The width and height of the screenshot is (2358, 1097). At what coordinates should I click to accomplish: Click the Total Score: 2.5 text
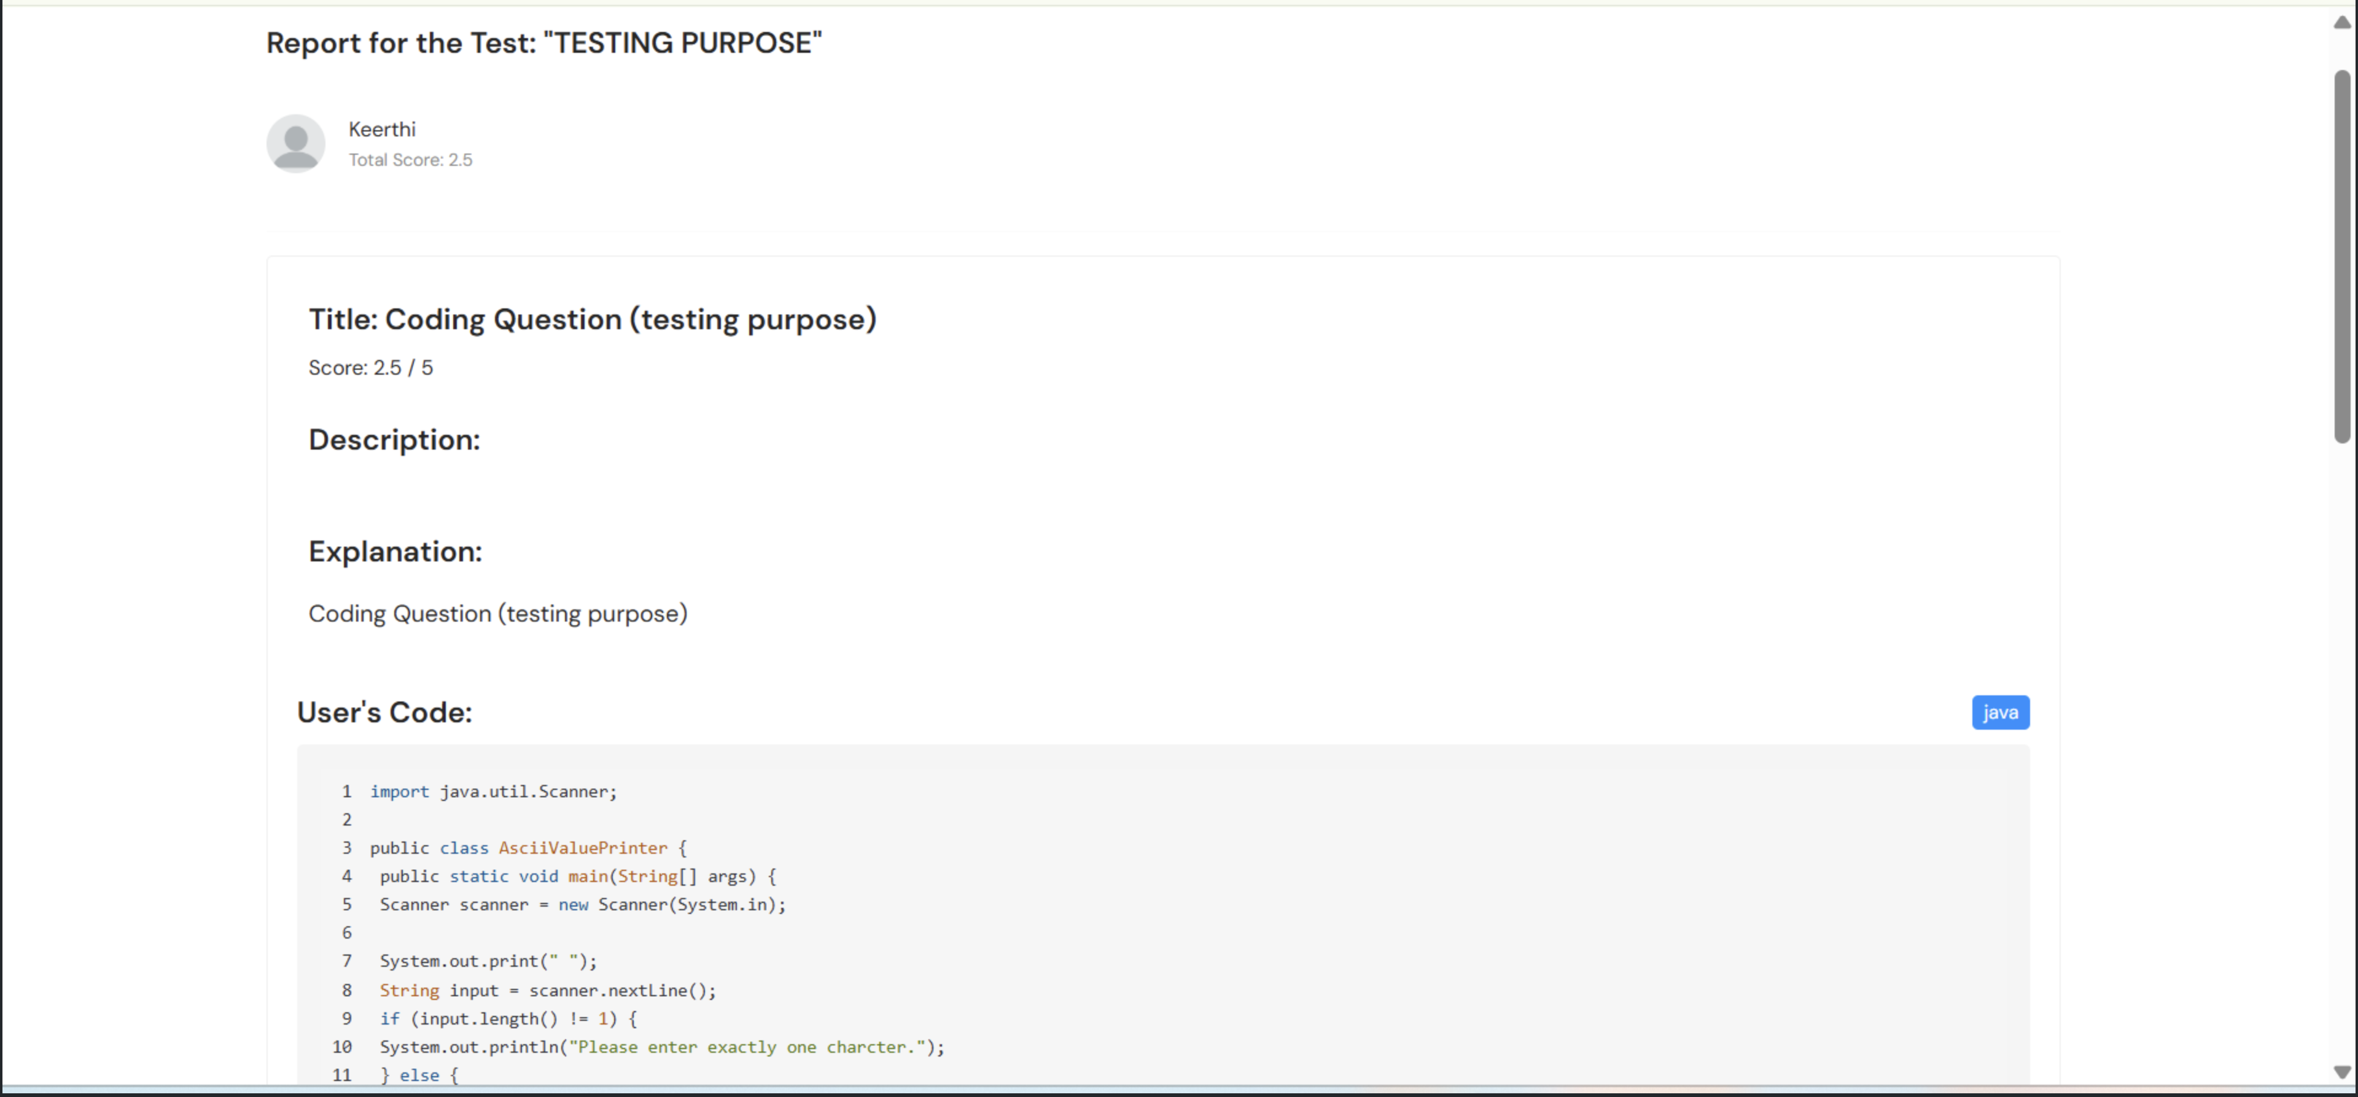410,159
